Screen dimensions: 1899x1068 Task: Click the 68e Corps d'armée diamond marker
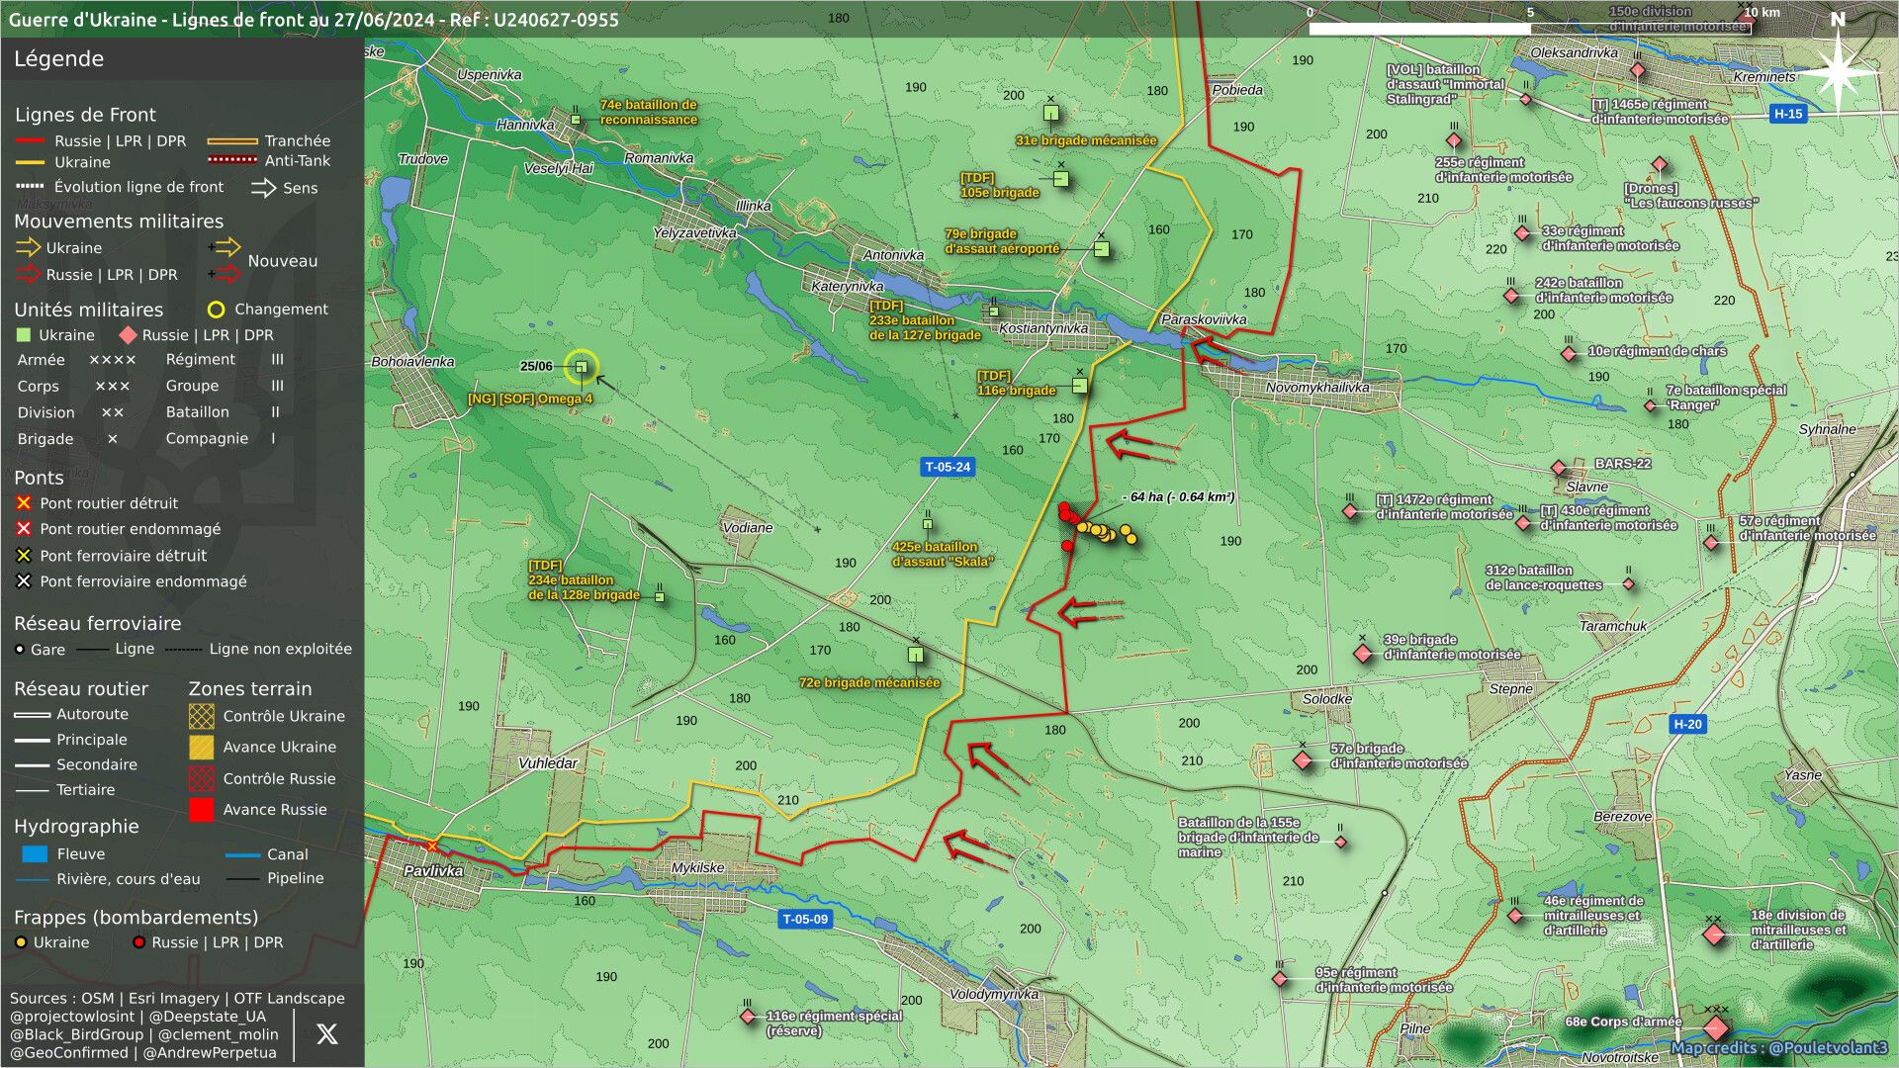1716,1028
